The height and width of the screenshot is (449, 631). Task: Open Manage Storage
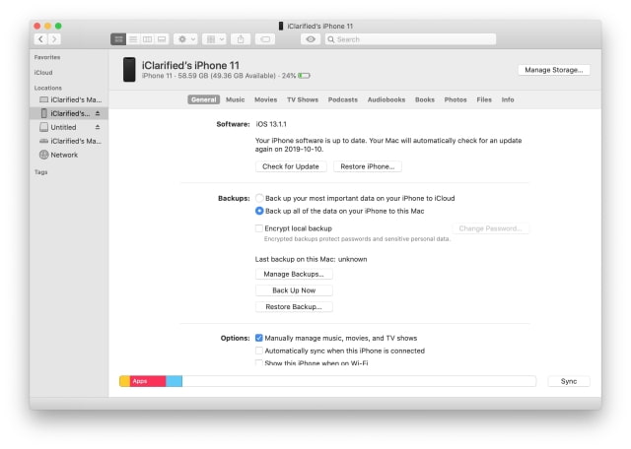click(x=554, y=70)
